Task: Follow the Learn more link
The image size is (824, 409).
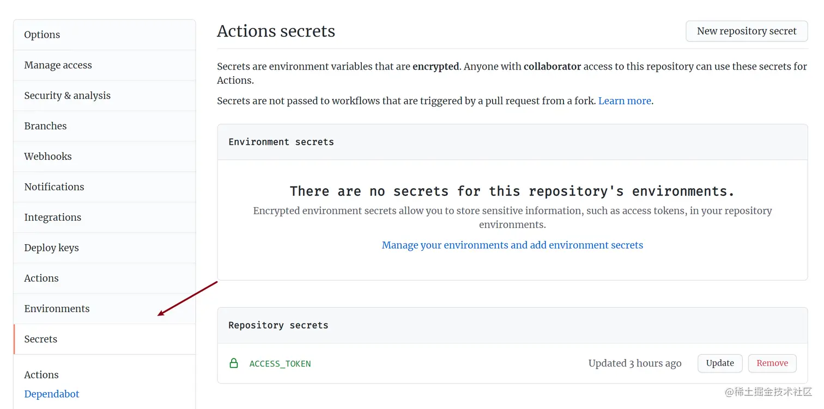Action: tap(625, 101)
